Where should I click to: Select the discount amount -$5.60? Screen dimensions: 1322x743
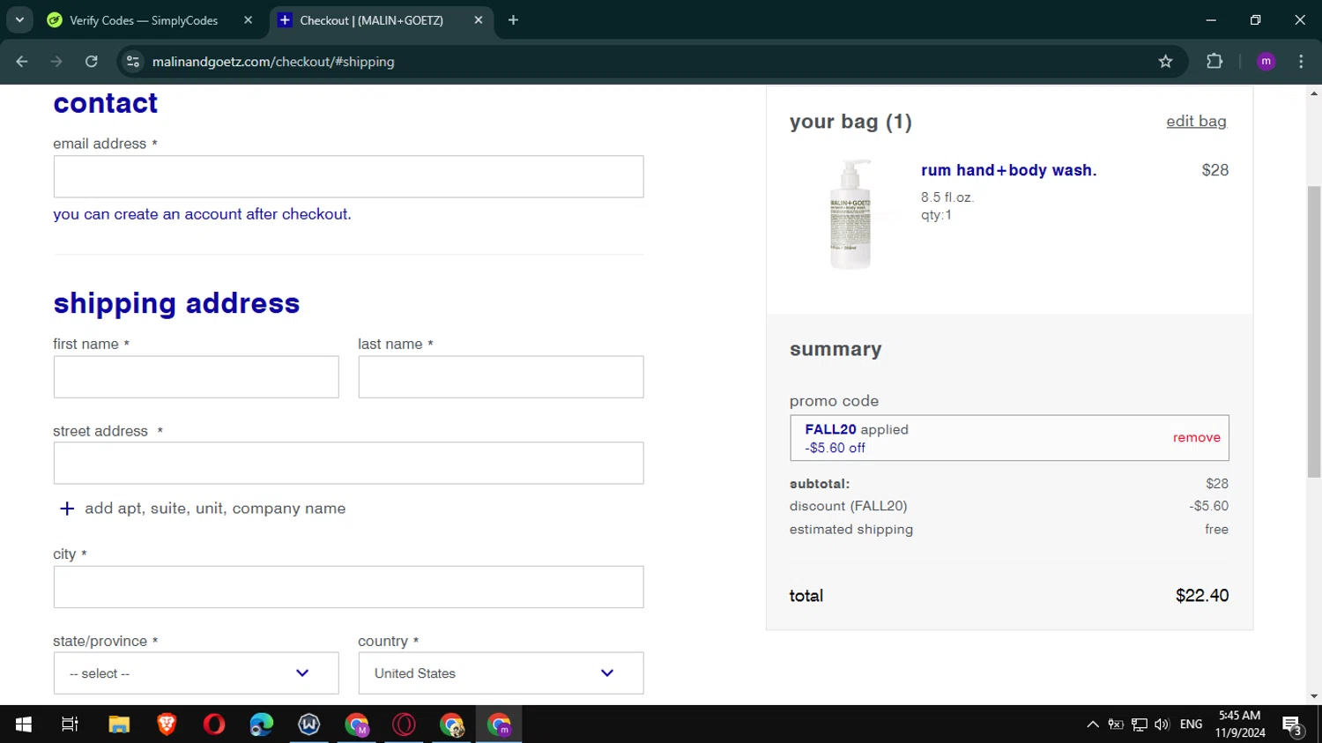point(1208,506)
